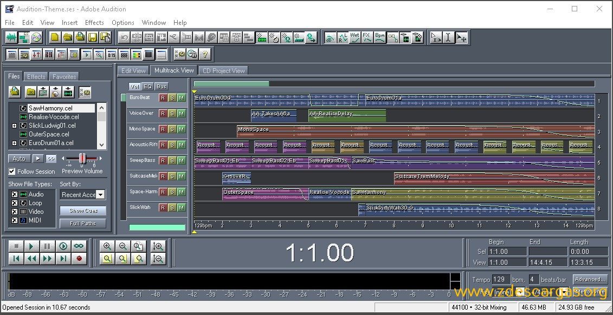Click the Show Cues button
Image resolution: width=613 pixels, height=315 pixels.
point(83,211)
